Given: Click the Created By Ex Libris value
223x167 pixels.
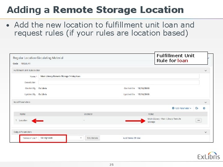Looking at the screenshot, I should tap(43, 88).
